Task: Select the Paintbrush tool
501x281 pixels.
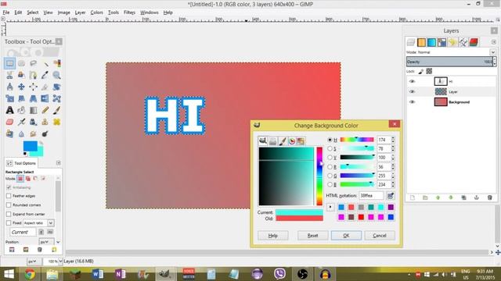Action: pos(57,110)
